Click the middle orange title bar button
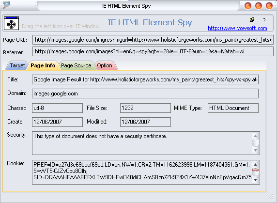This screenshot has height=203, width=277. (x=259, y=6)
